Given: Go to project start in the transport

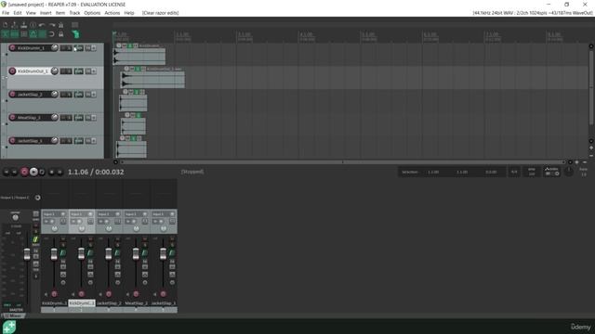Looking at the screenshot, I should [x=7, y=172].
